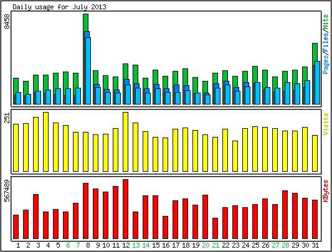
Task: Click green weekend day label 13
Action: click(136, 245)
